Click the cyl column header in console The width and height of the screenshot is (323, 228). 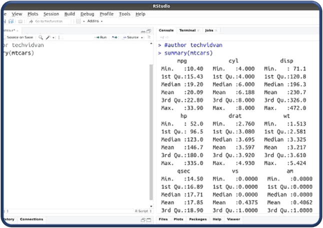[233, 61]
